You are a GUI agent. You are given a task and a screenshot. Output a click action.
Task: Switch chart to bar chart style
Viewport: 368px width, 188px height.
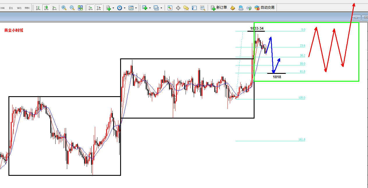tap(38, 8)
